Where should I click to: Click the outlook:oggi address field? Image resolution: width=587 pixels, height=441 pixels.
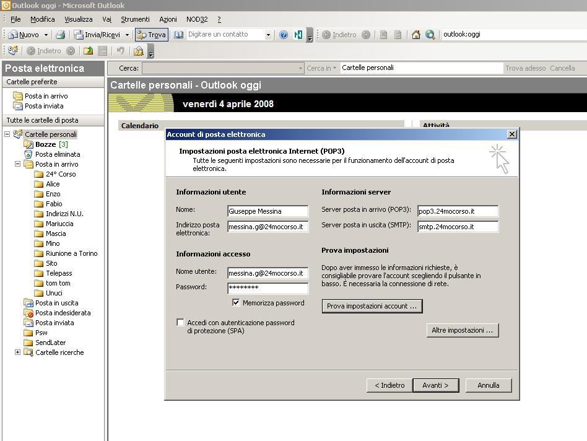click(x=514, y=35)
